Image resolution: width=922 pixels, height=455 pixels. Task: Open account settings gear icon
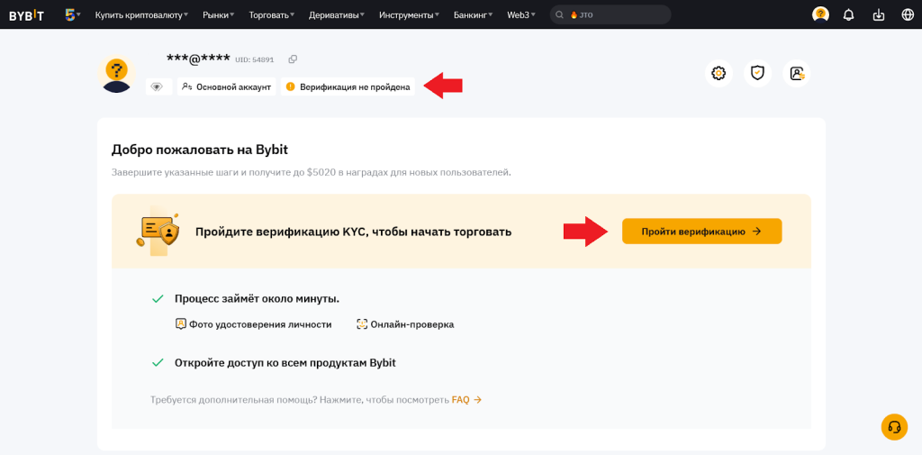click(x=719, y=73)
